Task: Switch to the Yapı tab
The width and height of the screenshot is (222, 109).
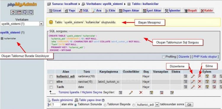Action: point(70,11)
